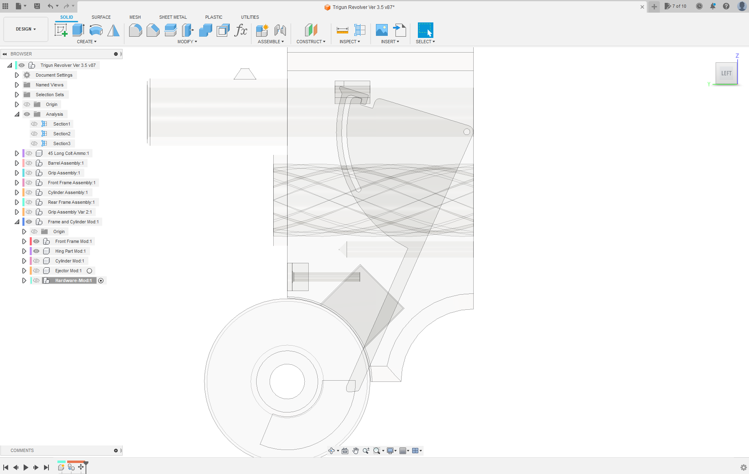Click the Create Sketch tool icon

point(61,30)
